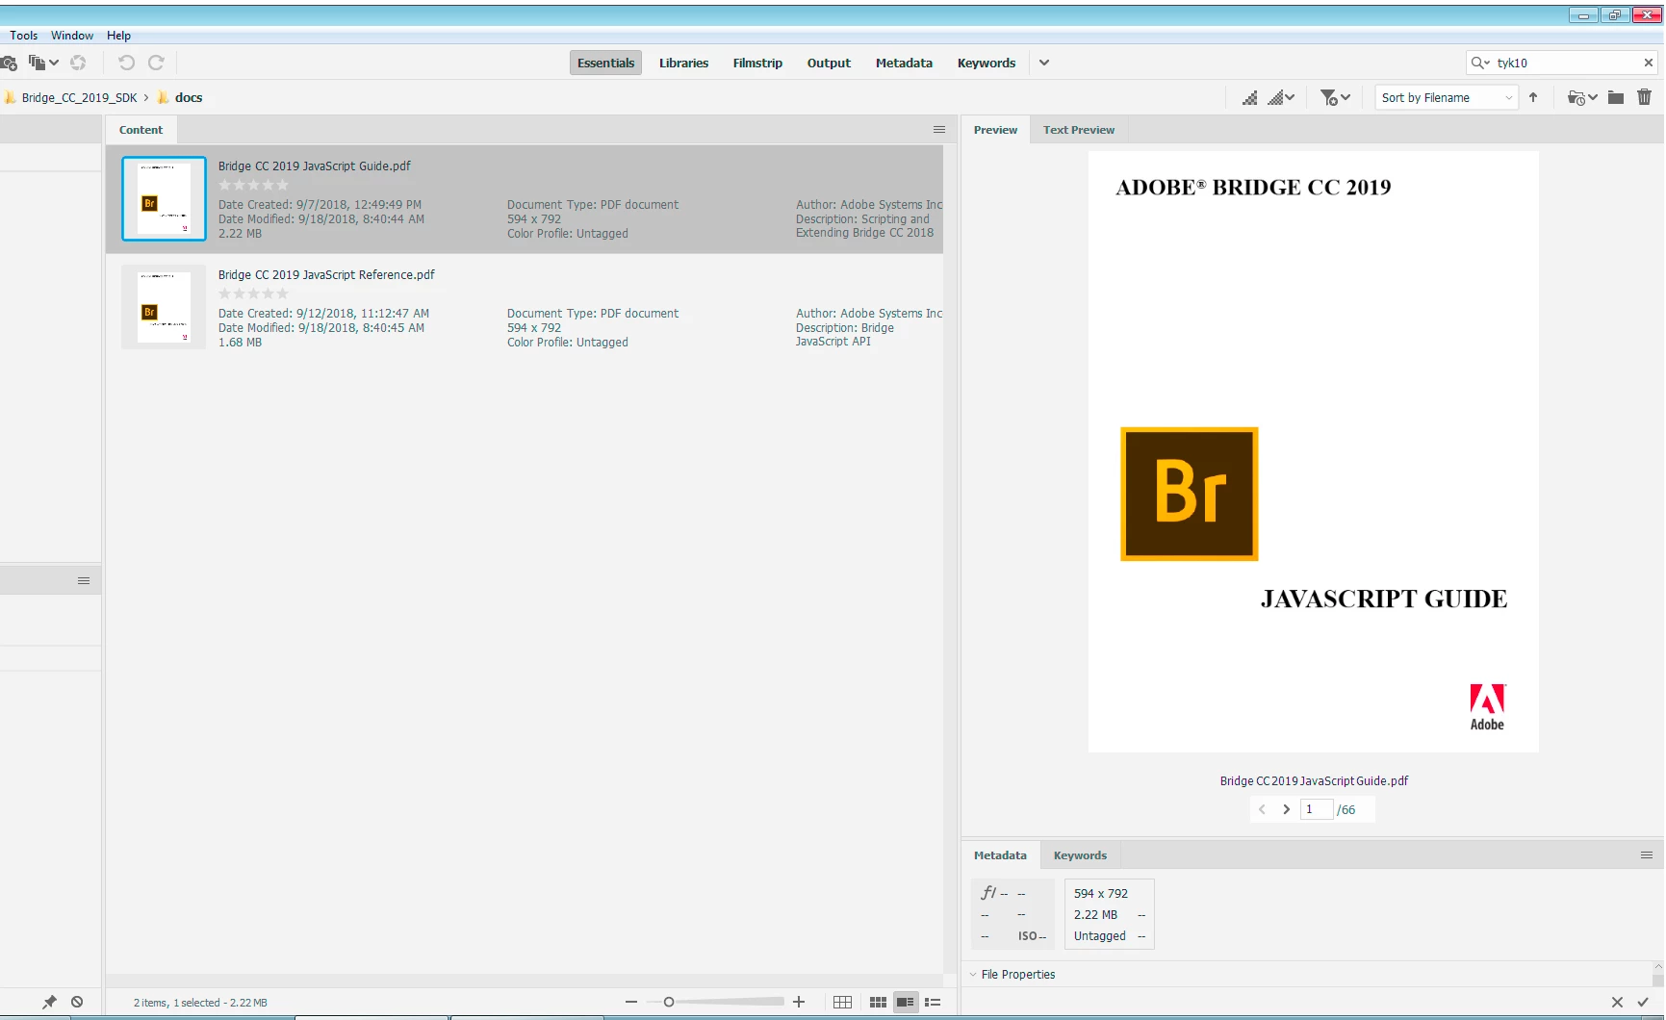
Task: Click the Bridge CC 2019 JavaScript Guide.pdf filename in Content
Action: pyautogui.click(x=314, y=166)
